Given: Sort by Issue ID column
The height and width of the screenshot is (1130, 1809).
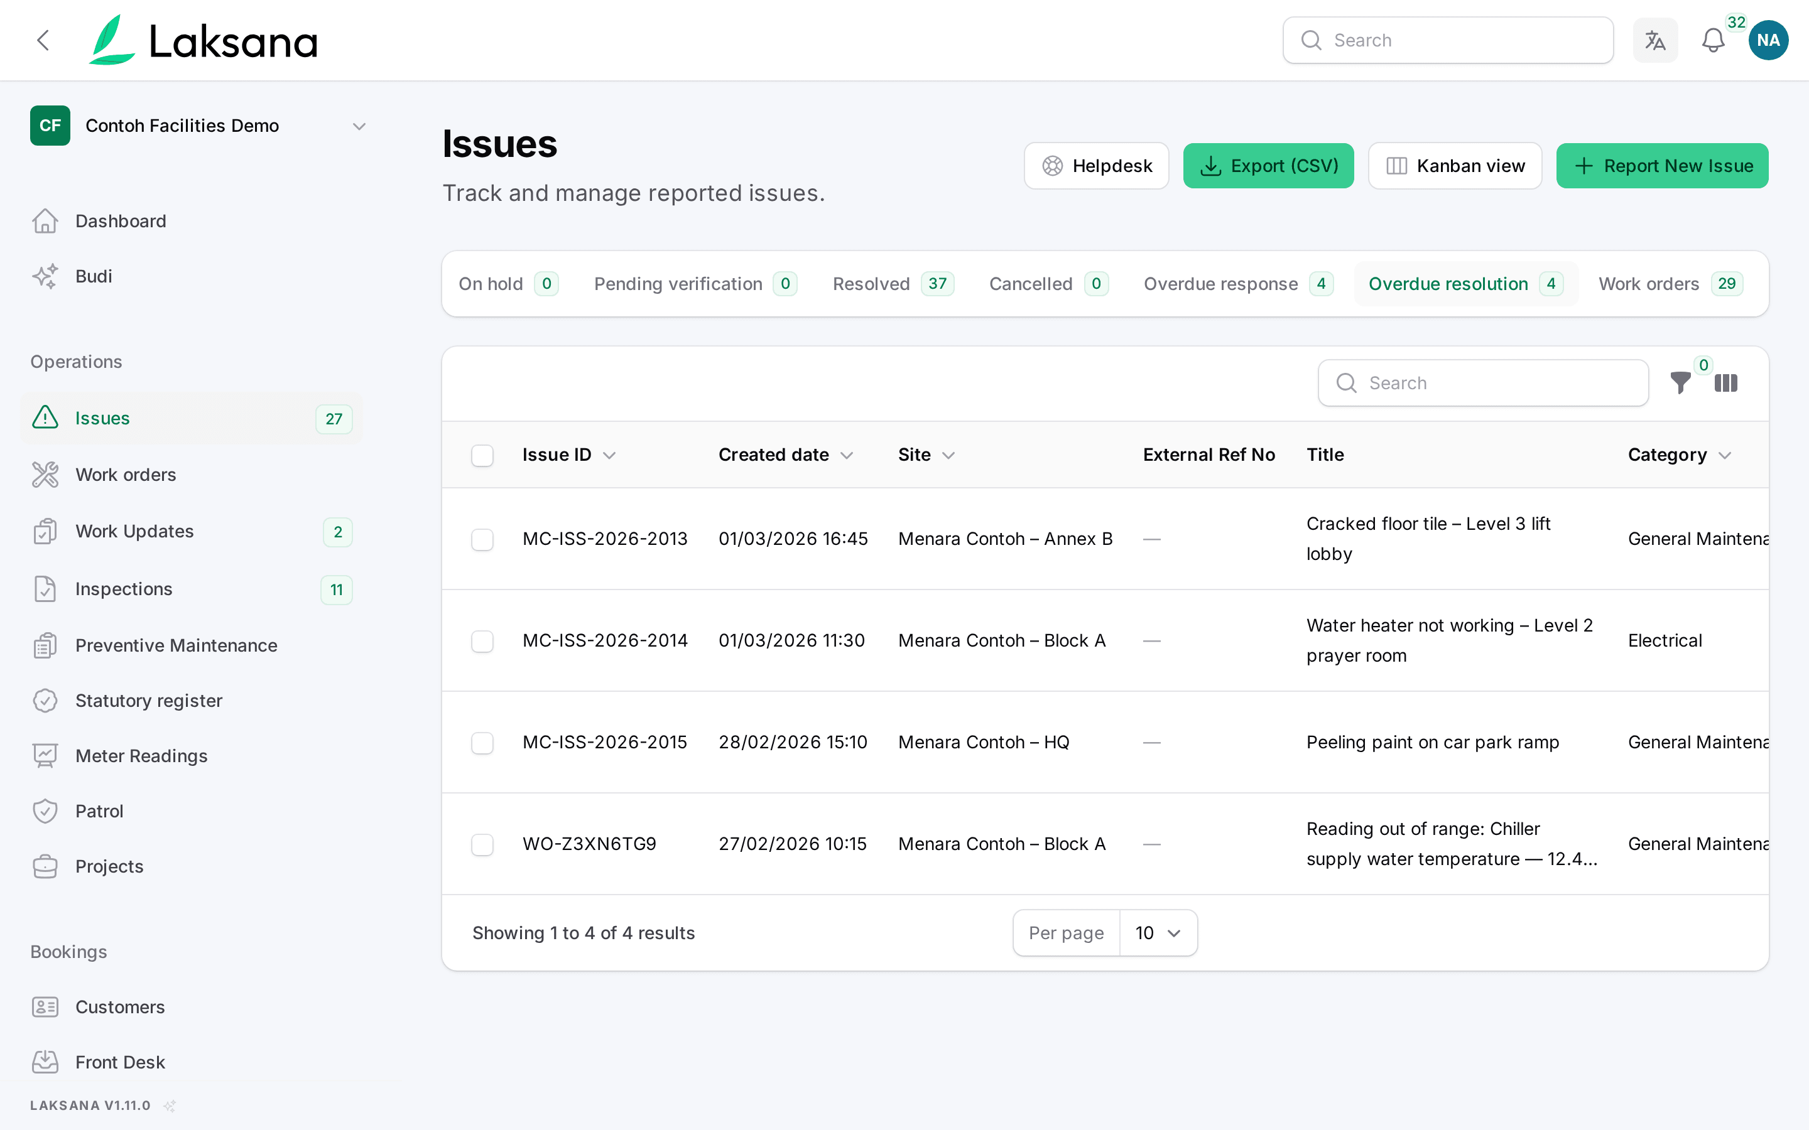Looking at the screenshot, I should coord(569,455).
